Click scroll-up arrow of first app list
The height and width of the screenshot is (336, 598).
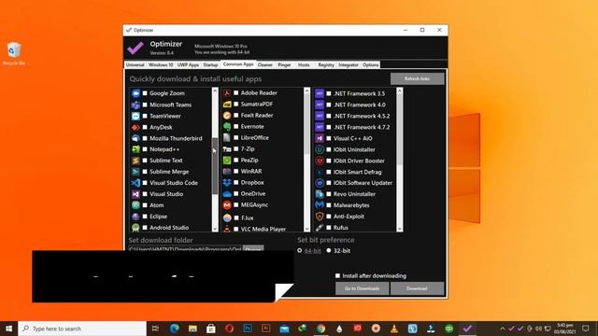pyautogui.click(x=215, y=91)
